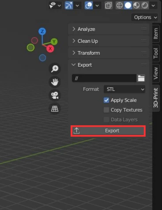Select solid viewport shading mode
Screen dimensions: 162x210
[x=128, y=6]
